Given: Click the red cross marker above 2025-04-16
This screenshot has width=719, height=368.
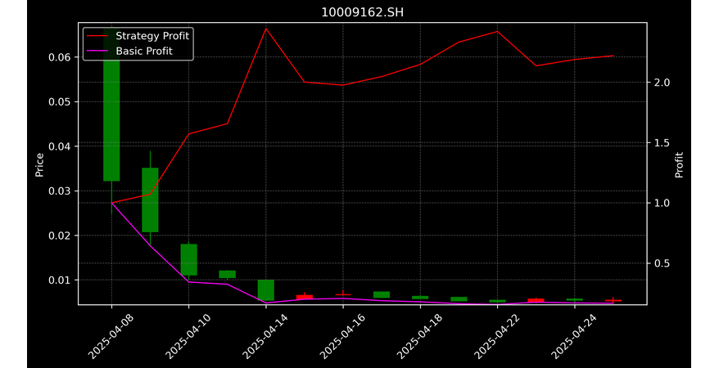Looking at the screenshot, I should (x=343, y=294).
